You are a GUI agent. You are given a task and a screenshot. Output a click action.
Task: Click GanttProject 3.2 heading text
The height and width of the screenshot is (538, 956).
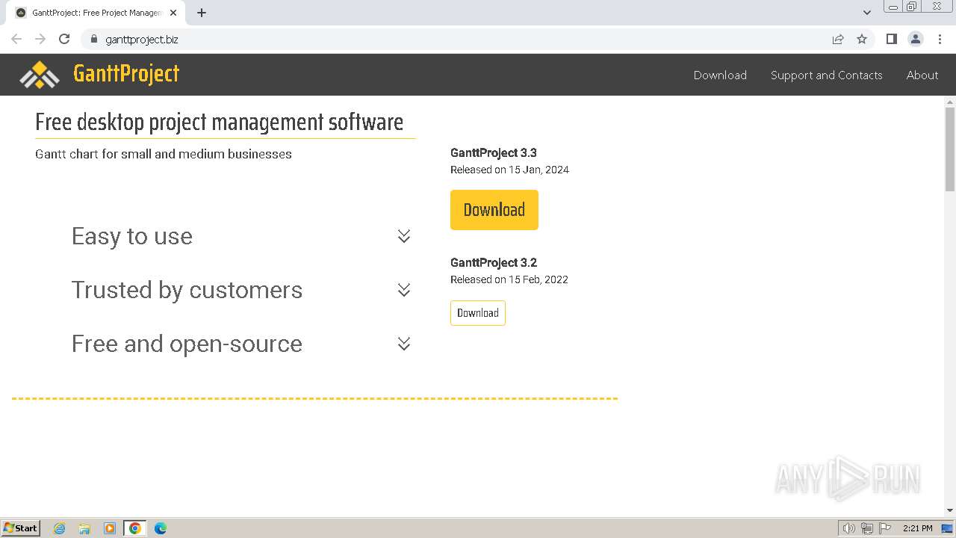point(494,262)
